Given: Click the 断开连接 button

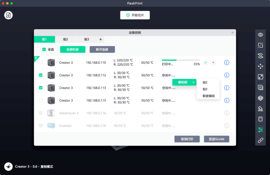Looking at the screenshot, I should [x=102, y=50].
